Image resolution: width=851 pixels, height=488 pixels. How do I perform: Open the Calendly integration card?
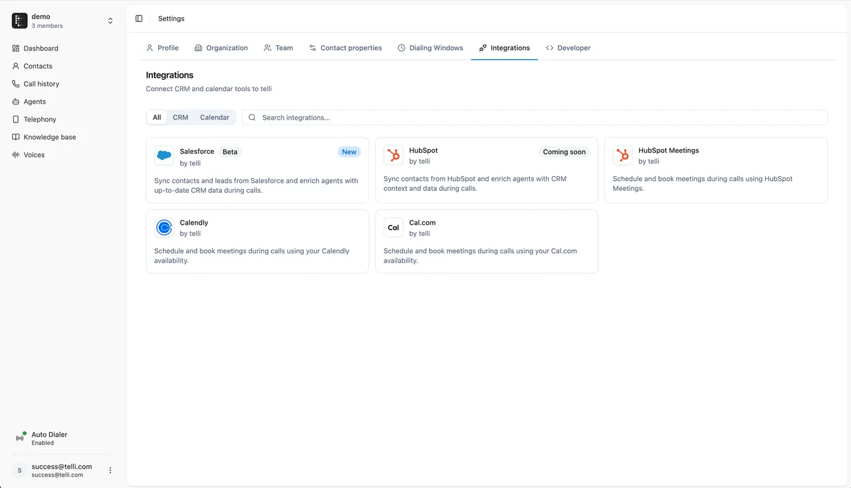tap(257, 241)
